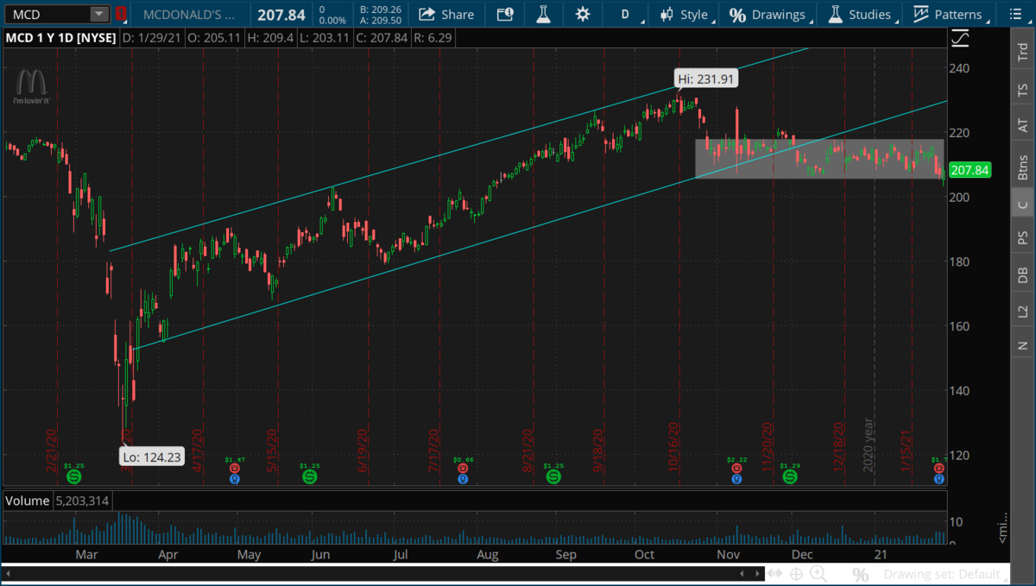This screenshot has height=586, width=1036.
Task: Click the 207.84 quote price in header
Action: tap(281, 15)
